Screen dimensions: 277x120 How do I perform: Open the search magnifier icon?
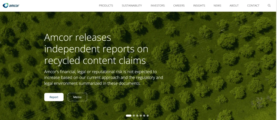pos(269,5)
